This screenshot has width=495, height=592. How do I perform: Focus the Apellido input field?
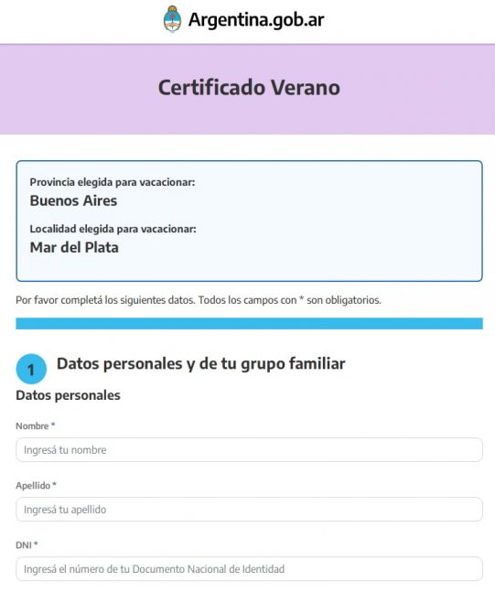(x=249, y=510)
